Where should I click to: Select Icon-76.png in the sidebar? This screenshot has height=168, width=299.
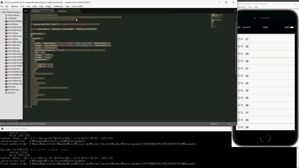tap(13, 39)
